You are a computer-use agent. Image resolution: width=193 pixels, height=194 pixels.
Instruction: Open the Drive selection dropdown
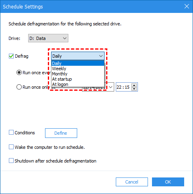[48, 38]
